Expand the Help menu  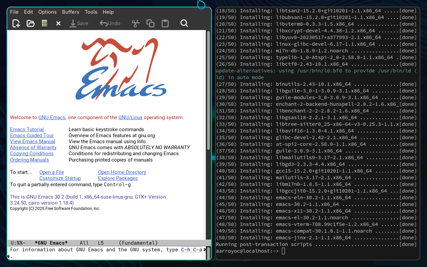(x=108, y=12)
